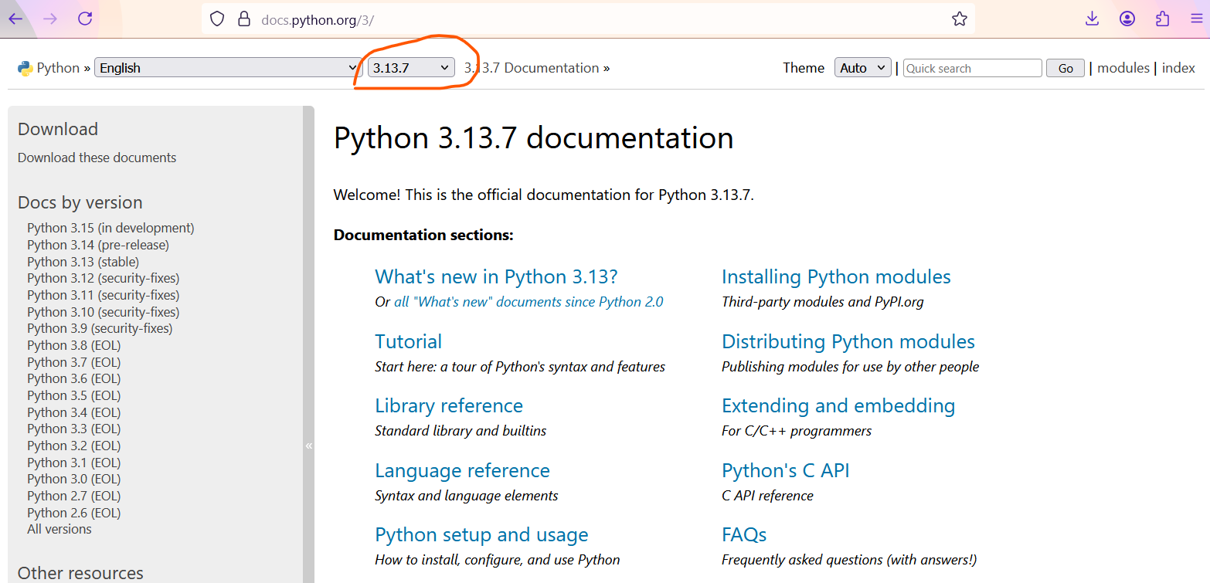Open Extending and embedding section
This screenshot has width=1210, height=583.
coord(838,405)
